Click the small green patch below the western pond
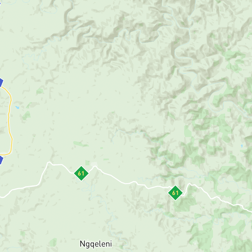Screen dimensions: 252x252 click(26, 116)
